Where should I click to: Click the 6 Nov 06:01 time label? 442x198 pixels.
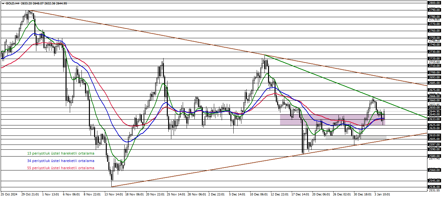(72, 194)
